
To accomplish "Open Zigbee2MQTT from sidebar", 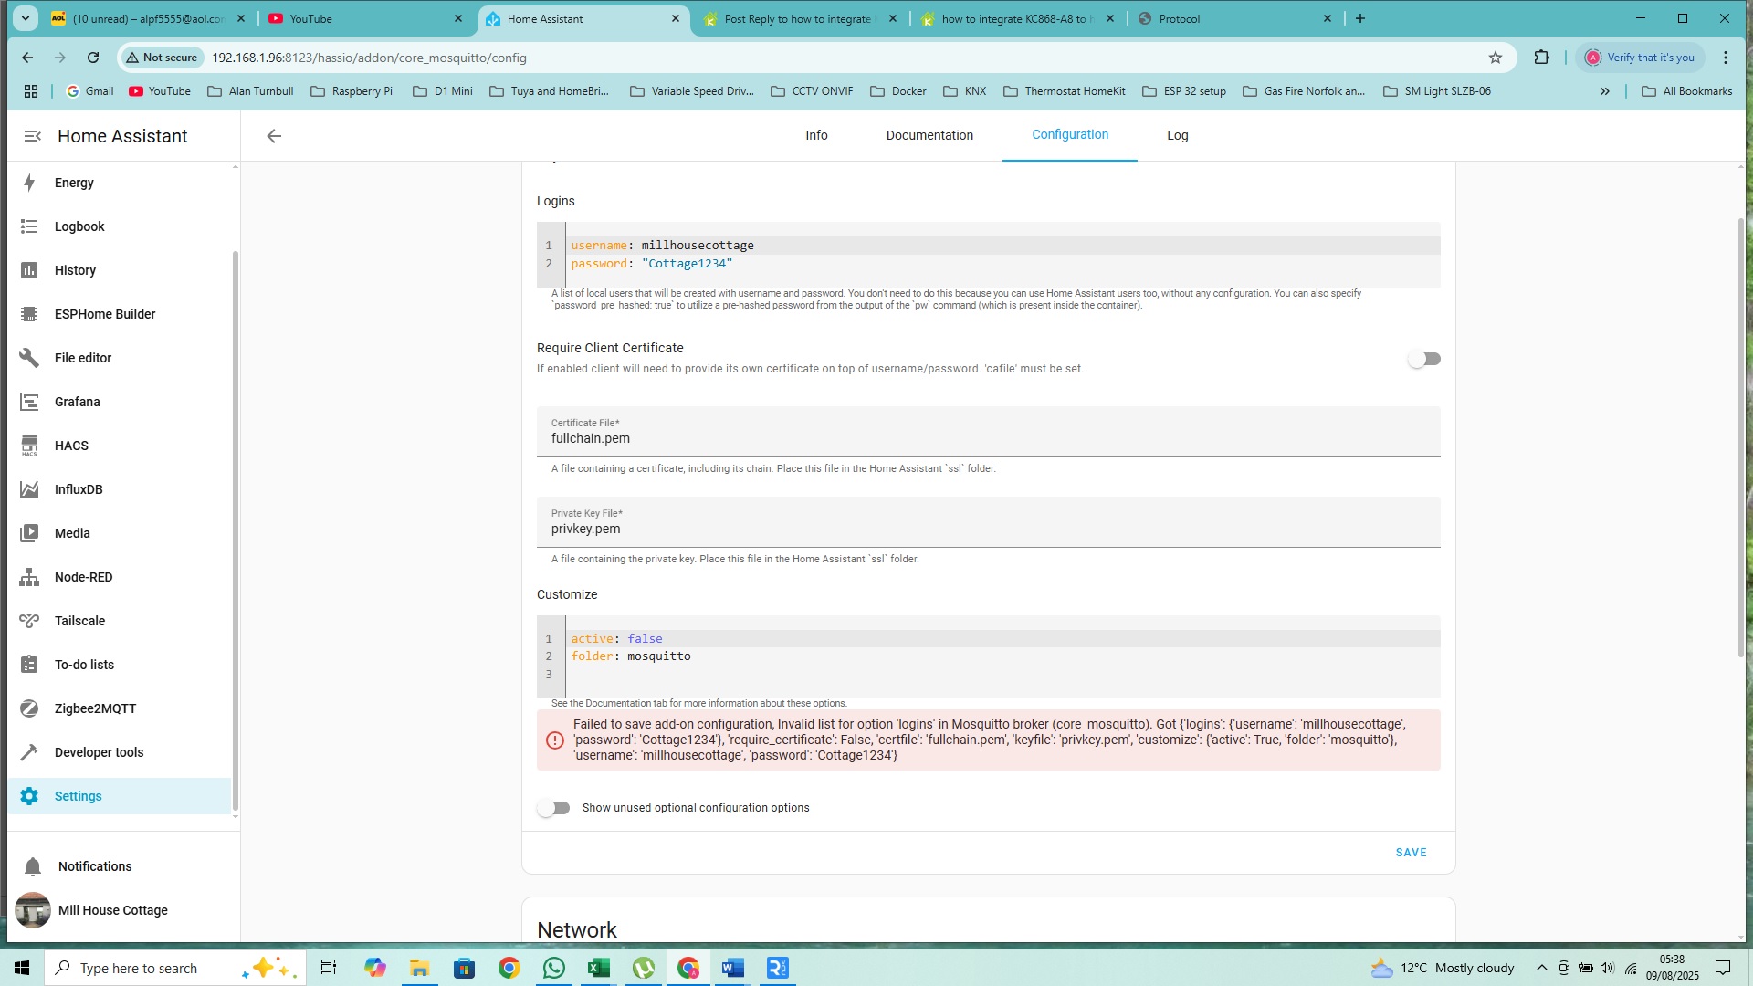I will pyautogui.click(x=95, y=708).
